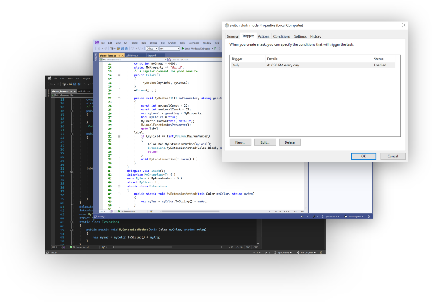Screen dimensions: 432x302
Task: Select the Daily trigger row at 6:30 PM
Action: coord(313,65)
